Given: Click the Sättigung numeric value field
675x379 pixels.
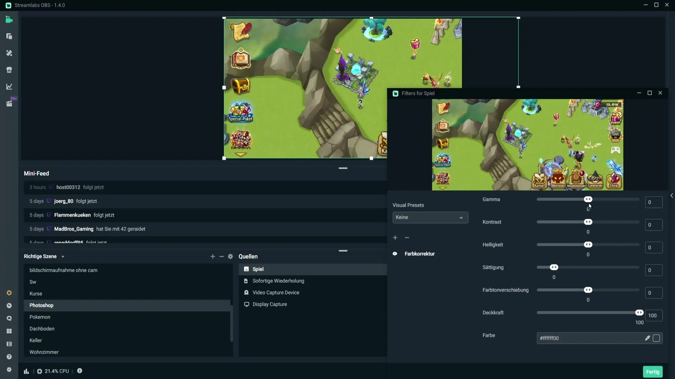Looking at the screenshot, I should click(654, 270).
